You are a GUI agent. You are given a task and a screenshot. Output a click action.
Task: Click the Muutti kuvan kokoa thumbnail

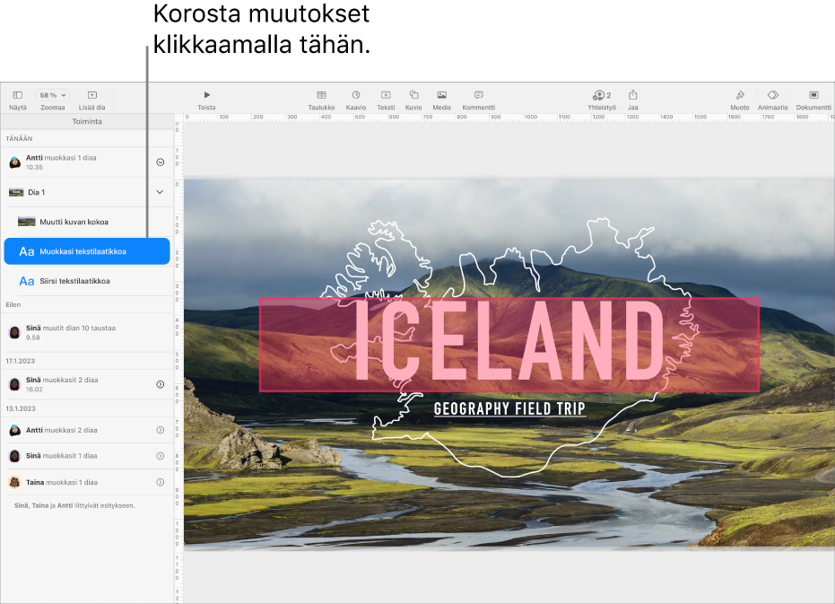27,222
